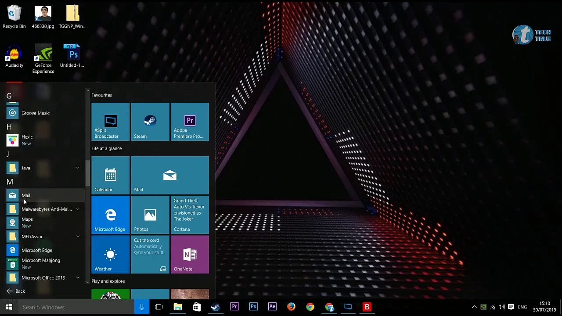Click the Search Windows box
Screen dimensions: 562x316
pyautogui.click(x=76, y=307)
